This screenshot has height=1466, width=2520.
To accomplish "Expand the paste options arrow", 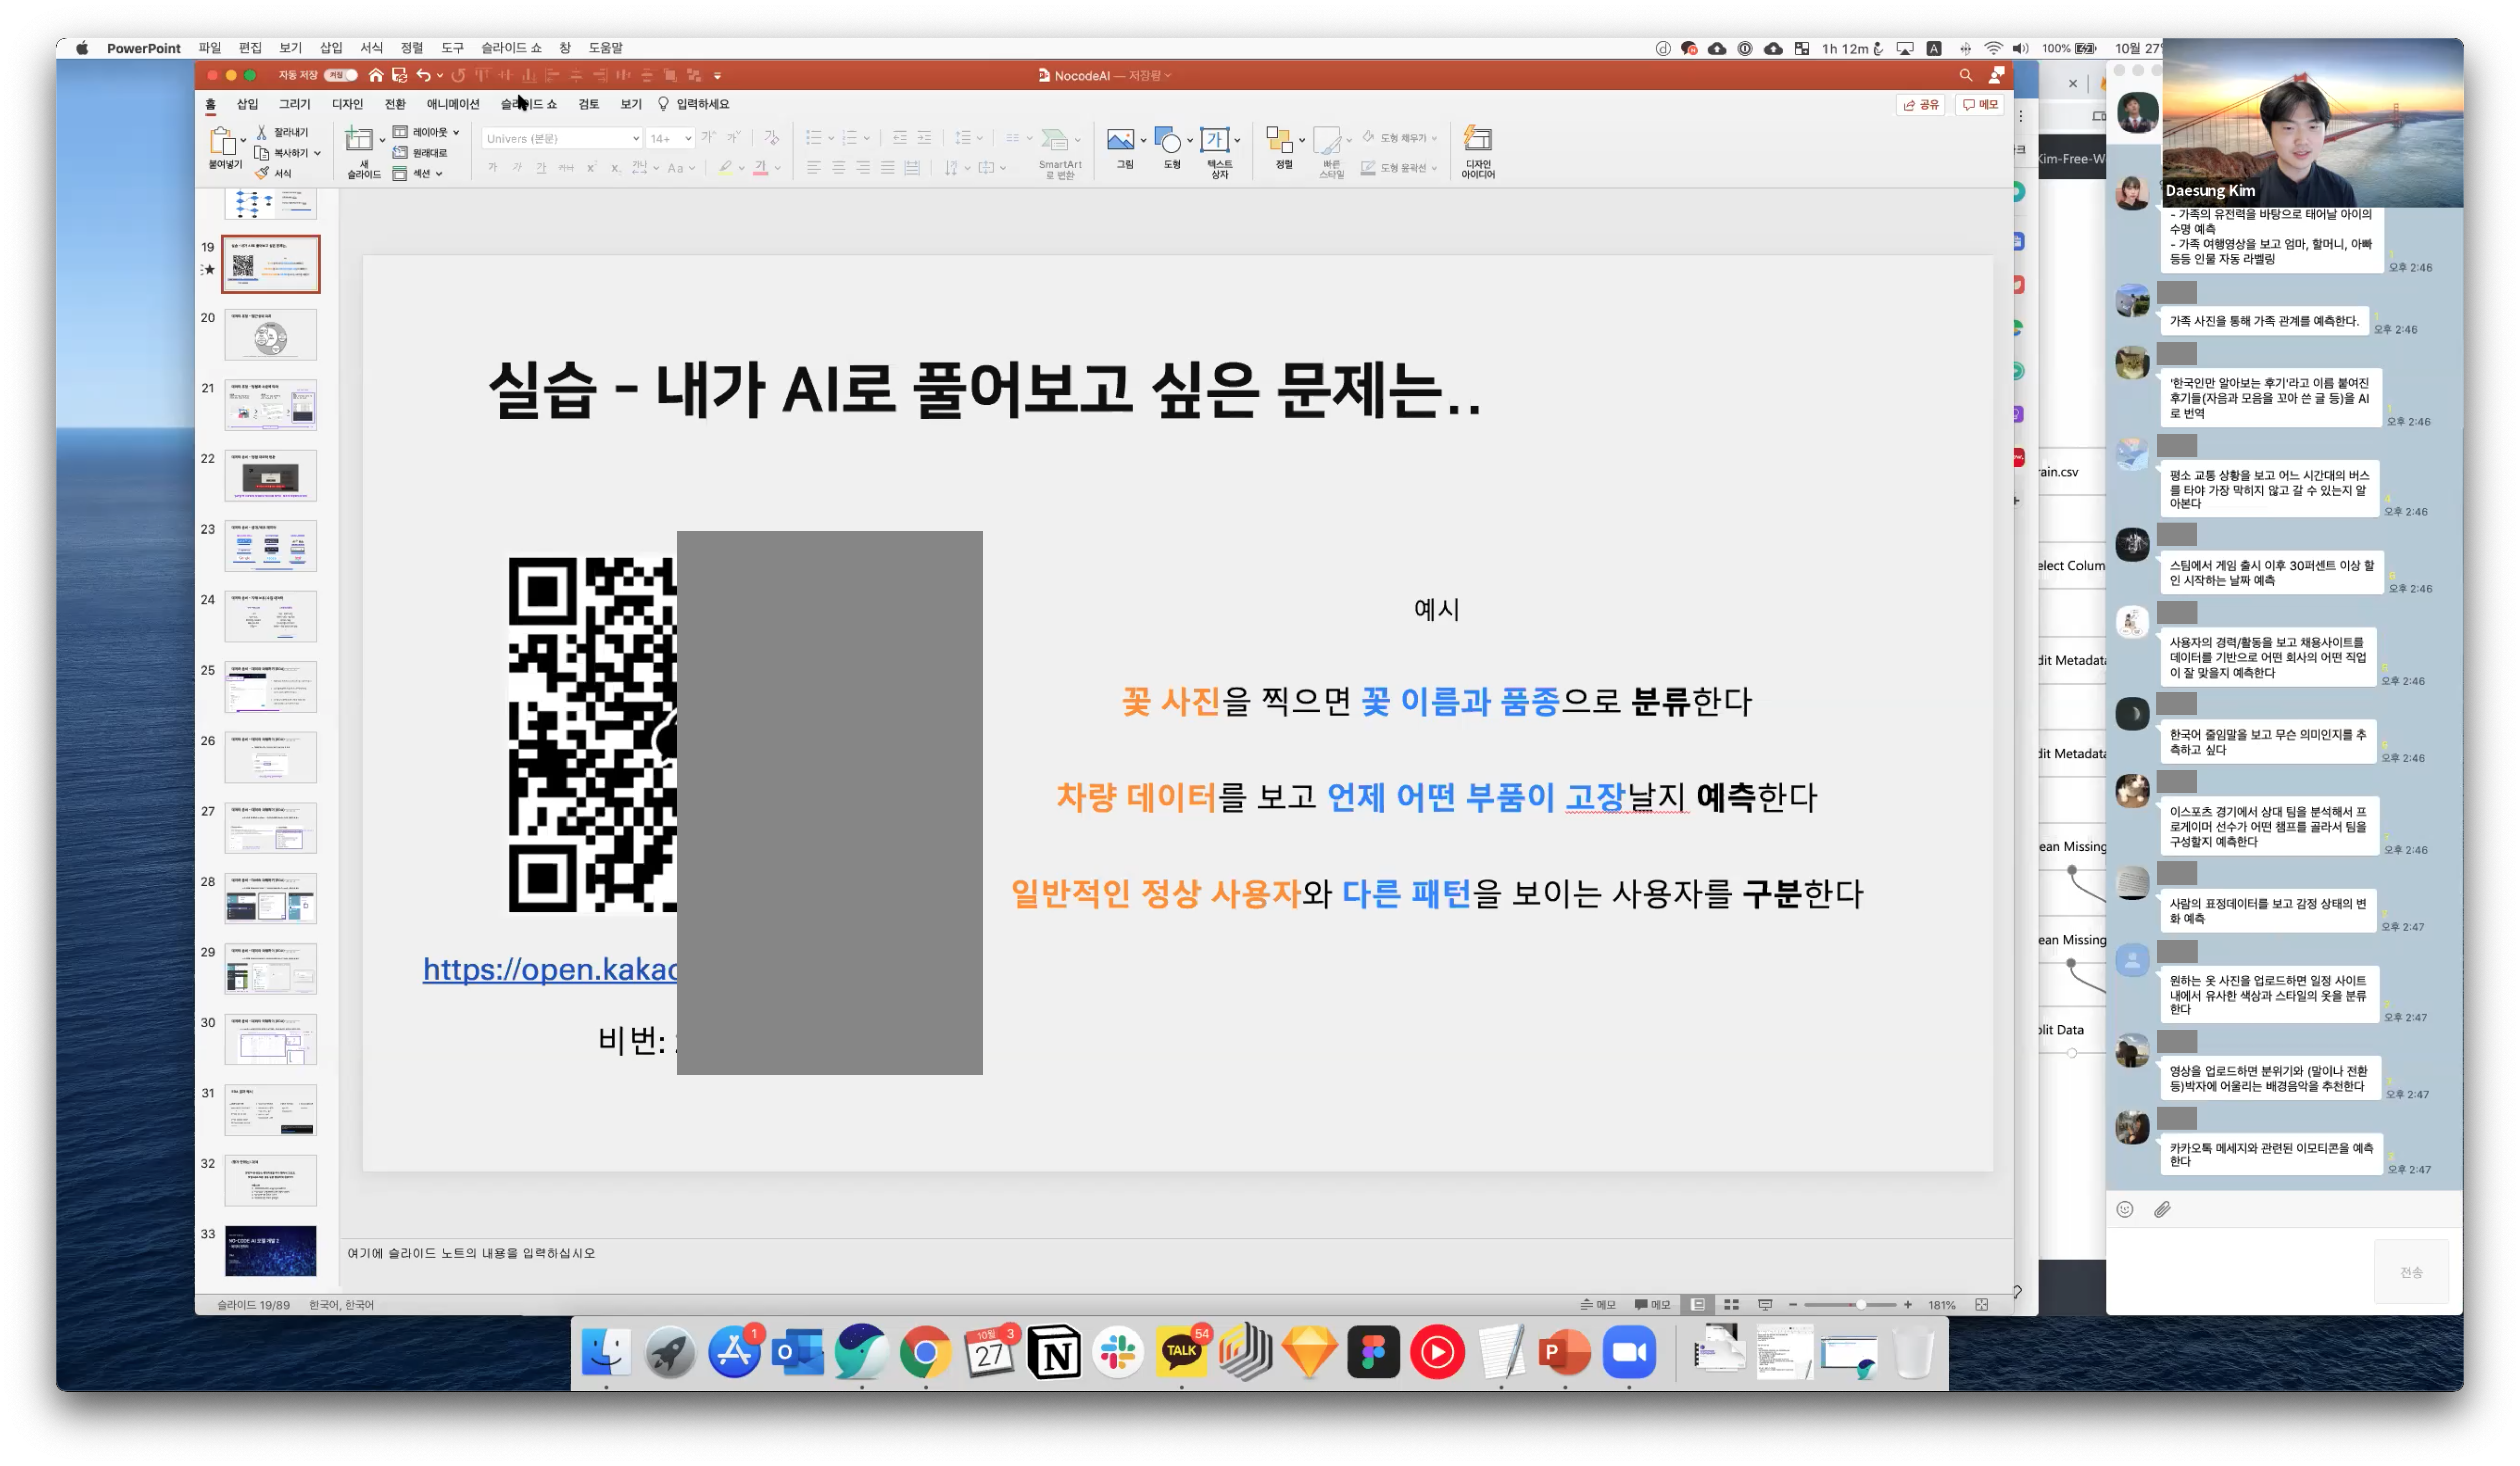I will click(243, 140).
